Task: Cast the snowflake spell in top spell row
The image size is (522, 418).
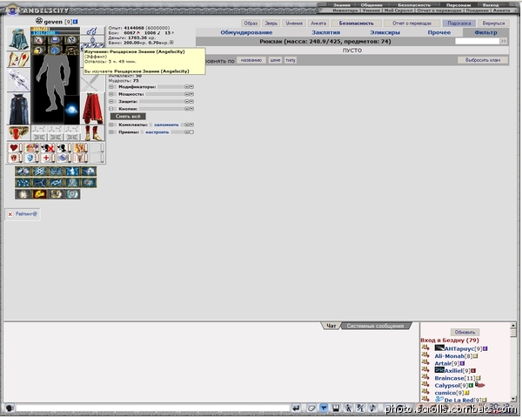Action: (39, 172)
